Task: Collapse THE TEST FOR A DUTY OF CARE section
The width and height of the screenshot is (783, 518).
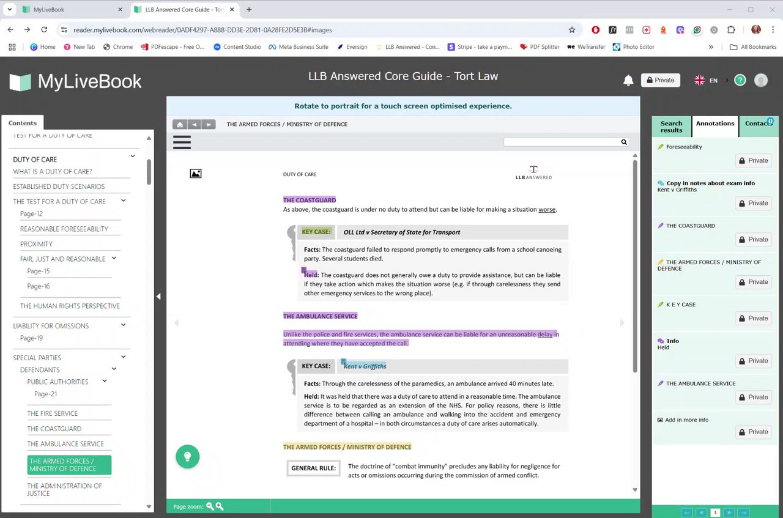Action: 123,201
